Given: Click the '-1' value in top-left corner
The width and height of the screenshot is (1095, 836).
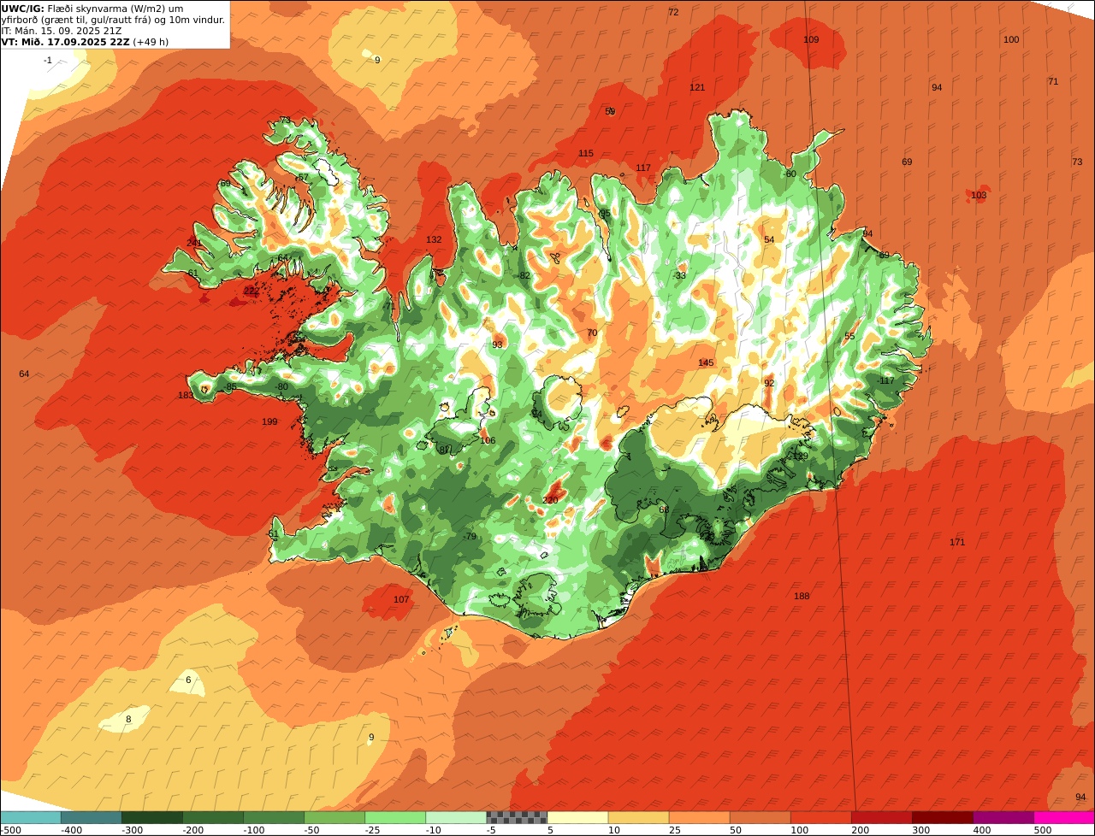Looking at the screenshot, I should click(x=48, y=60).
